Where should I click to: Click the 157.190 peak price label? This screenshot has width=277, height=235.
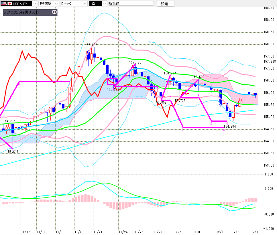tap(135, 62)
